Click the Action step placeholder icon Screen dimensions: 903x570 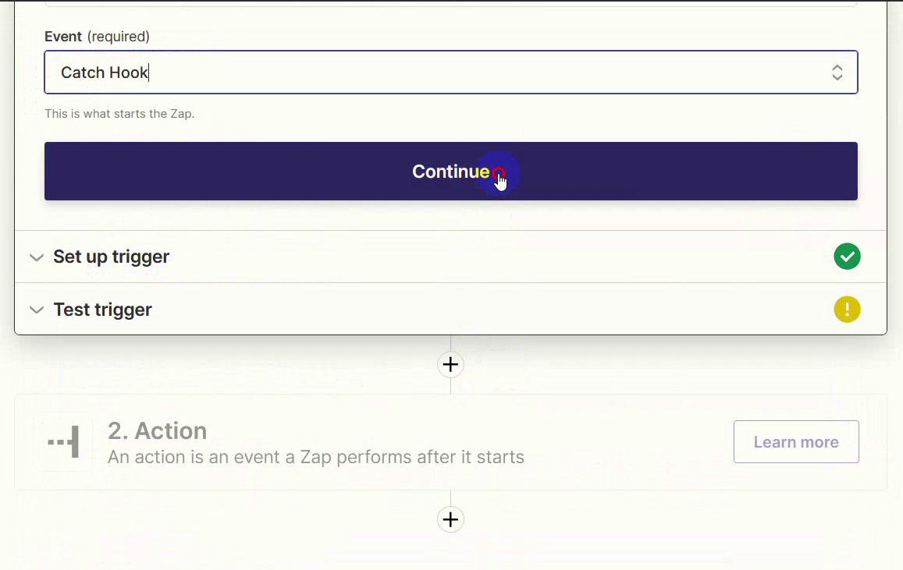[62, 442]
